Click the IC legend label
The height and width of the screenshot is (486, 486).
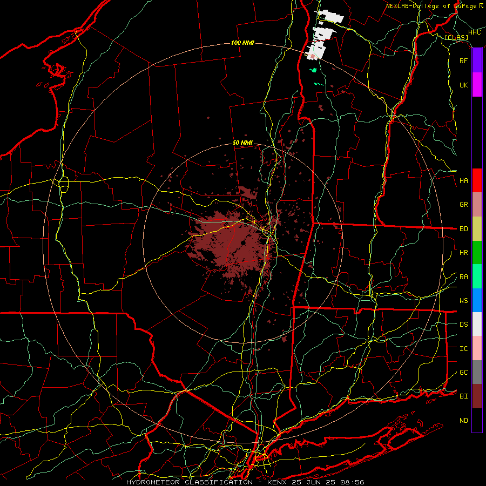coord(464,349)
